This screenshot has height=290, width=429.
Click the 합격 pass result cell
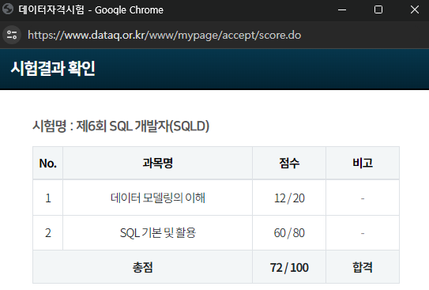pyautogui.click(x=363, y=267)
